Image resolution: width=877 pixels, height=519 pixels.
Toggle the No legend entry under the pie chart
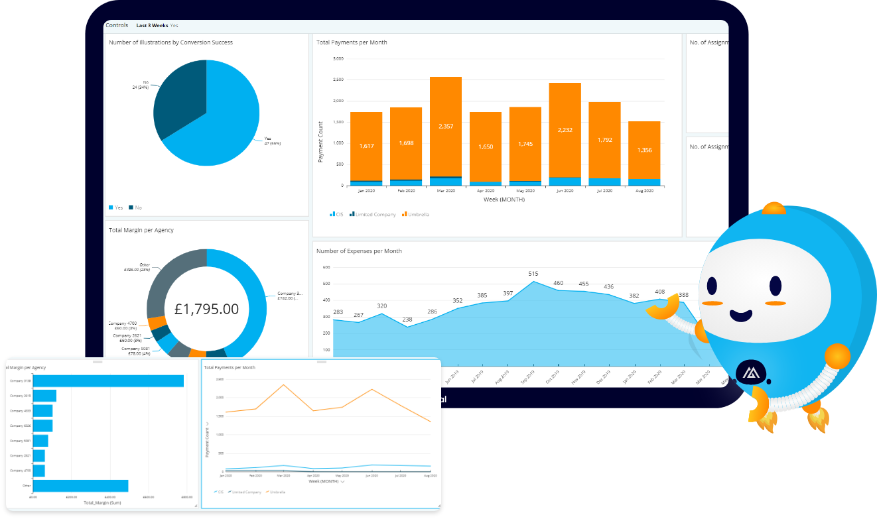coord(135,207)
